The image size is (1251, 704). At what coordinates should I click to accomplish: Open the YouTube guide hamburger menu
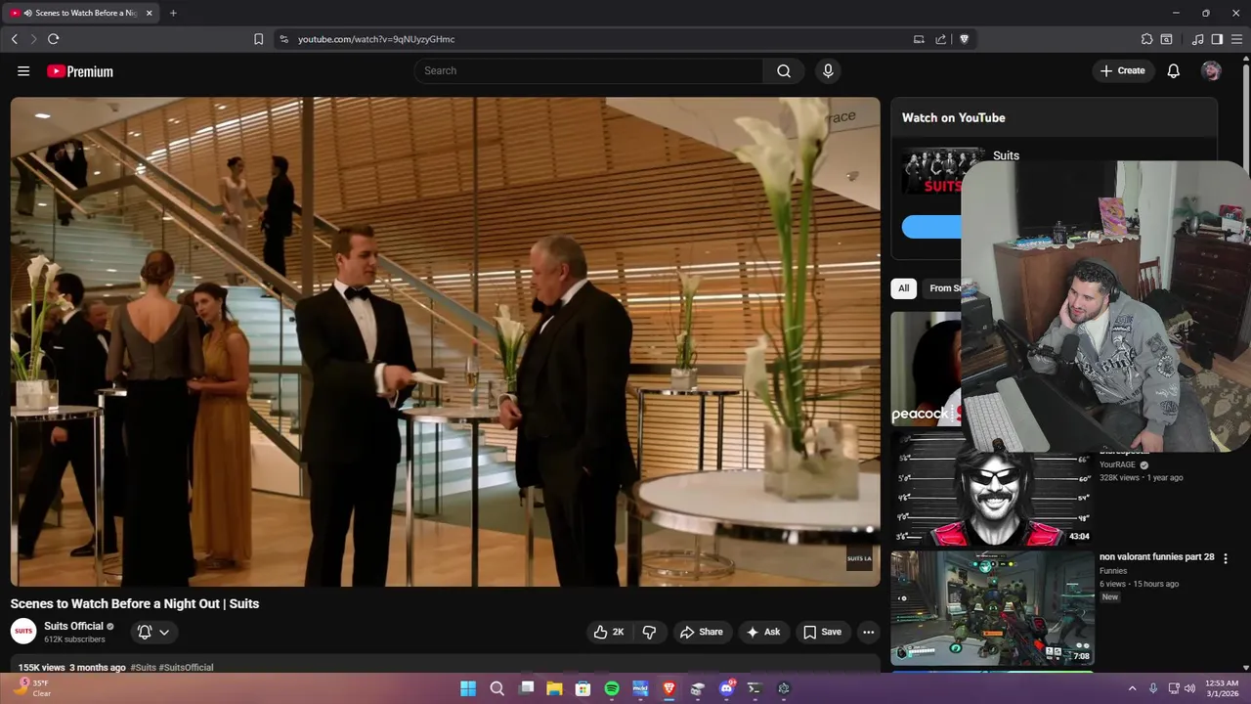(23, 71)
